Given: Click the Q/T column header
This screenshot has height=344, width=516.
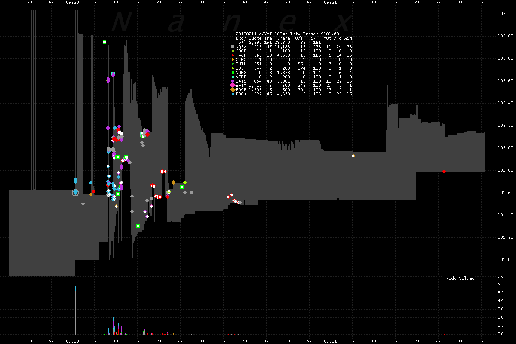Looking at the screenshot, I should [x=299, y=38].
